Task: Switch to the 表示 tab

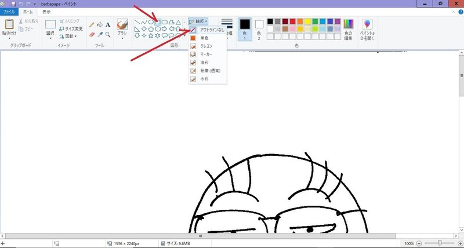Action: (x=46, y=12)
